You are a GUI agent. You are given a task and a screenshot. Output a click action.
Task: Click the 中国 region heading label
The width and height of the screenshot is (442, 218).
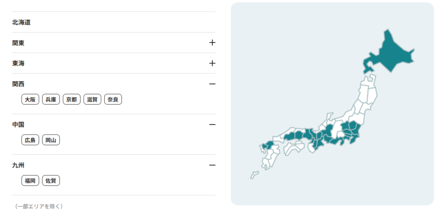[x=19, y=125]
